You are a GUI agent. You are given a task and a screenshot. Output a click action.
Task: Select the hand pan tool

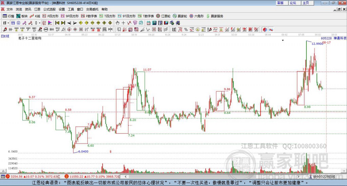click(118, 23)
